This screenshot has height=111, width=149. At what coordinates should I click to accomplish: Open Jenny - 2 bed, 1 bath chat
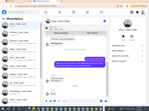[20, 25]
